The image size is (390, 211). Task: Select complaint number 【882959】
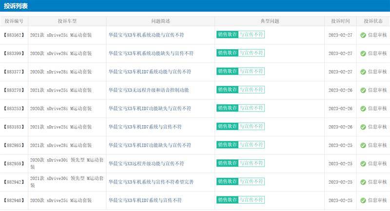[x=14, y=164]
